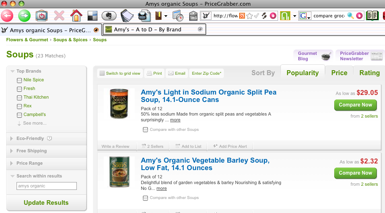Click Compare Now for Vegetable Barley Soup
This screenshot has height=213, width=385.
click(355, 173)
